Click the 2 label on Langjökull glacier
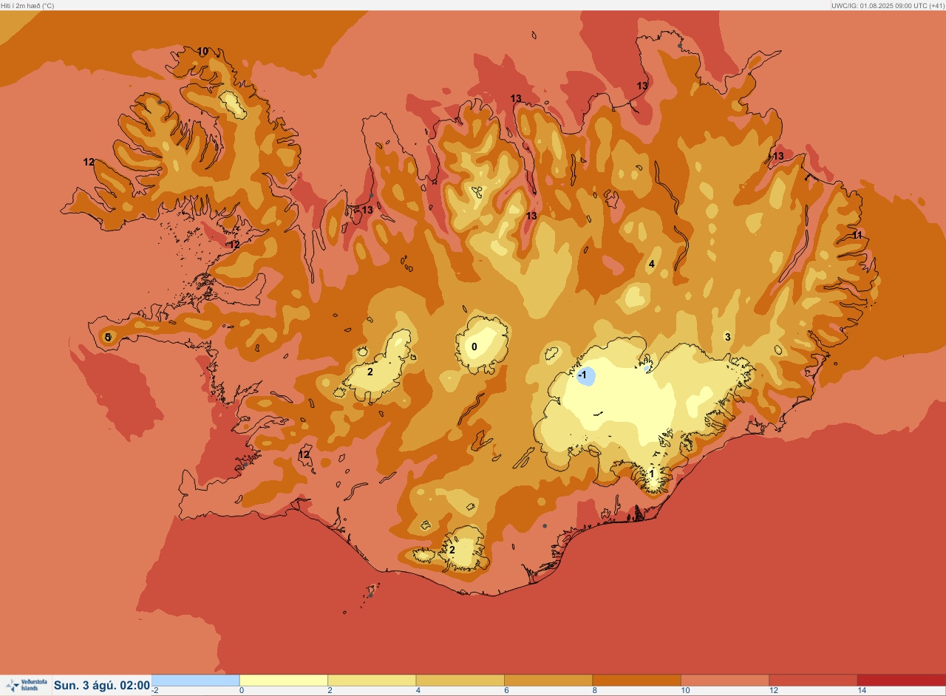Viewport: 946px width, 696px height. 370,372
